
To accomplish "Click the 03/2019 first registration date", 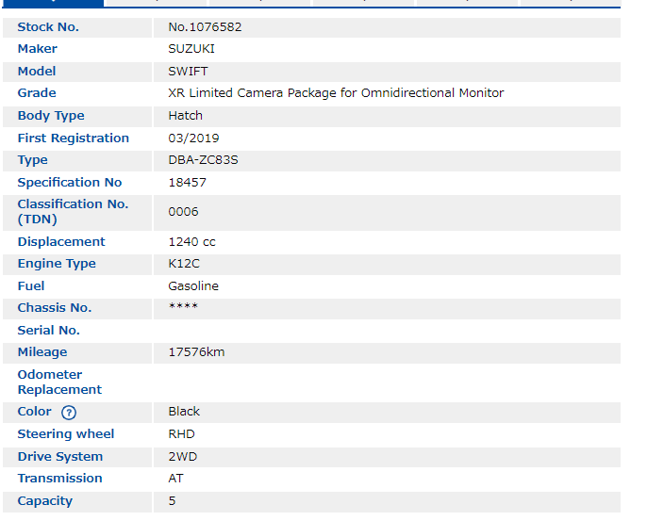I will coord(193,138).
